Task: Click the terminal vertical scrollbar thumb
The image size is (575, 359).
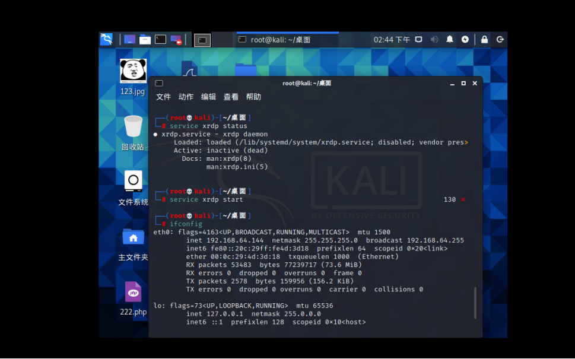Action: (475, 303)
